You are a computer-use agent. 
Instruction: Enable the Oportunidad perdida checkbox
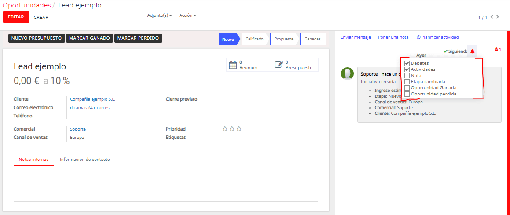(407, 94)
